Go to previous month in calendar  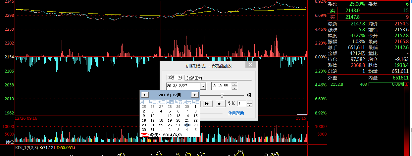[x=144, y=95]
